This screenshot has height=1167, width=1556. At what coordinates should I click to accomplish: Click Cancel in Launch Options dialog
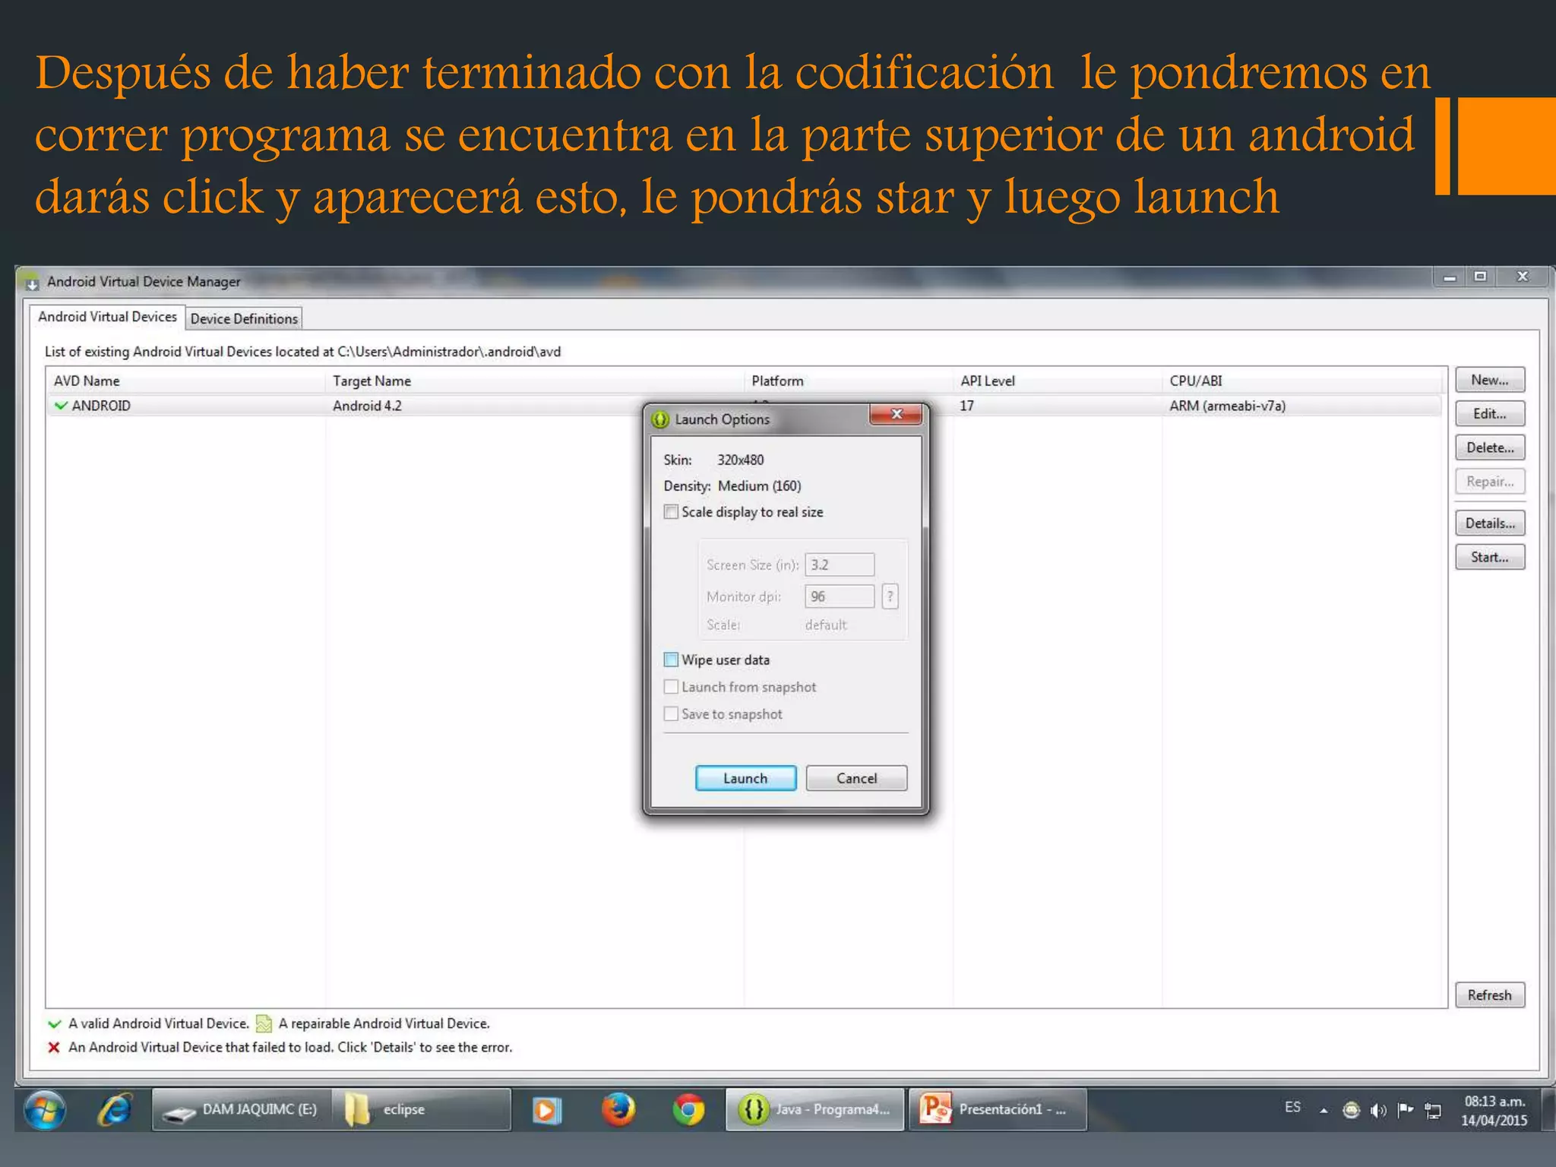[856, 778]
